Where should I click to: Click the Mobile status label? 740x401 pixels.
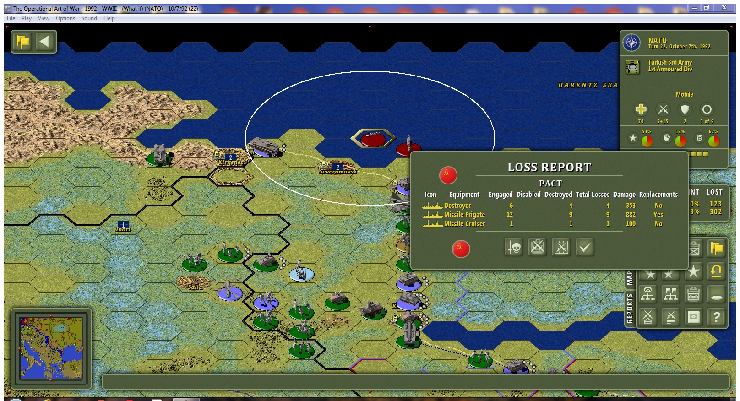click(x=684, y=94)
